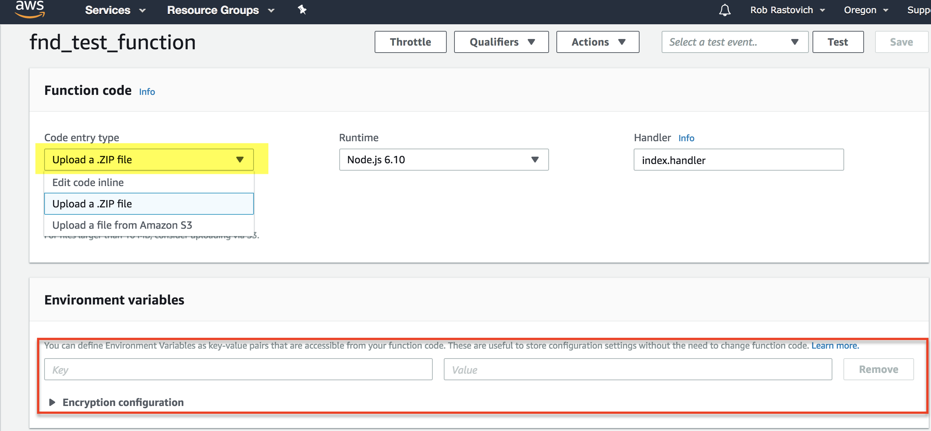Expand the Encryption configuration section
The image size is (931, 431).
(116, 402)
